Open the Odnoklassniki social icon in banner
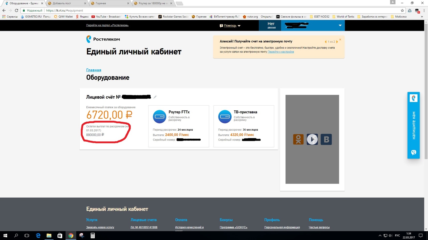 coord(298,139)
